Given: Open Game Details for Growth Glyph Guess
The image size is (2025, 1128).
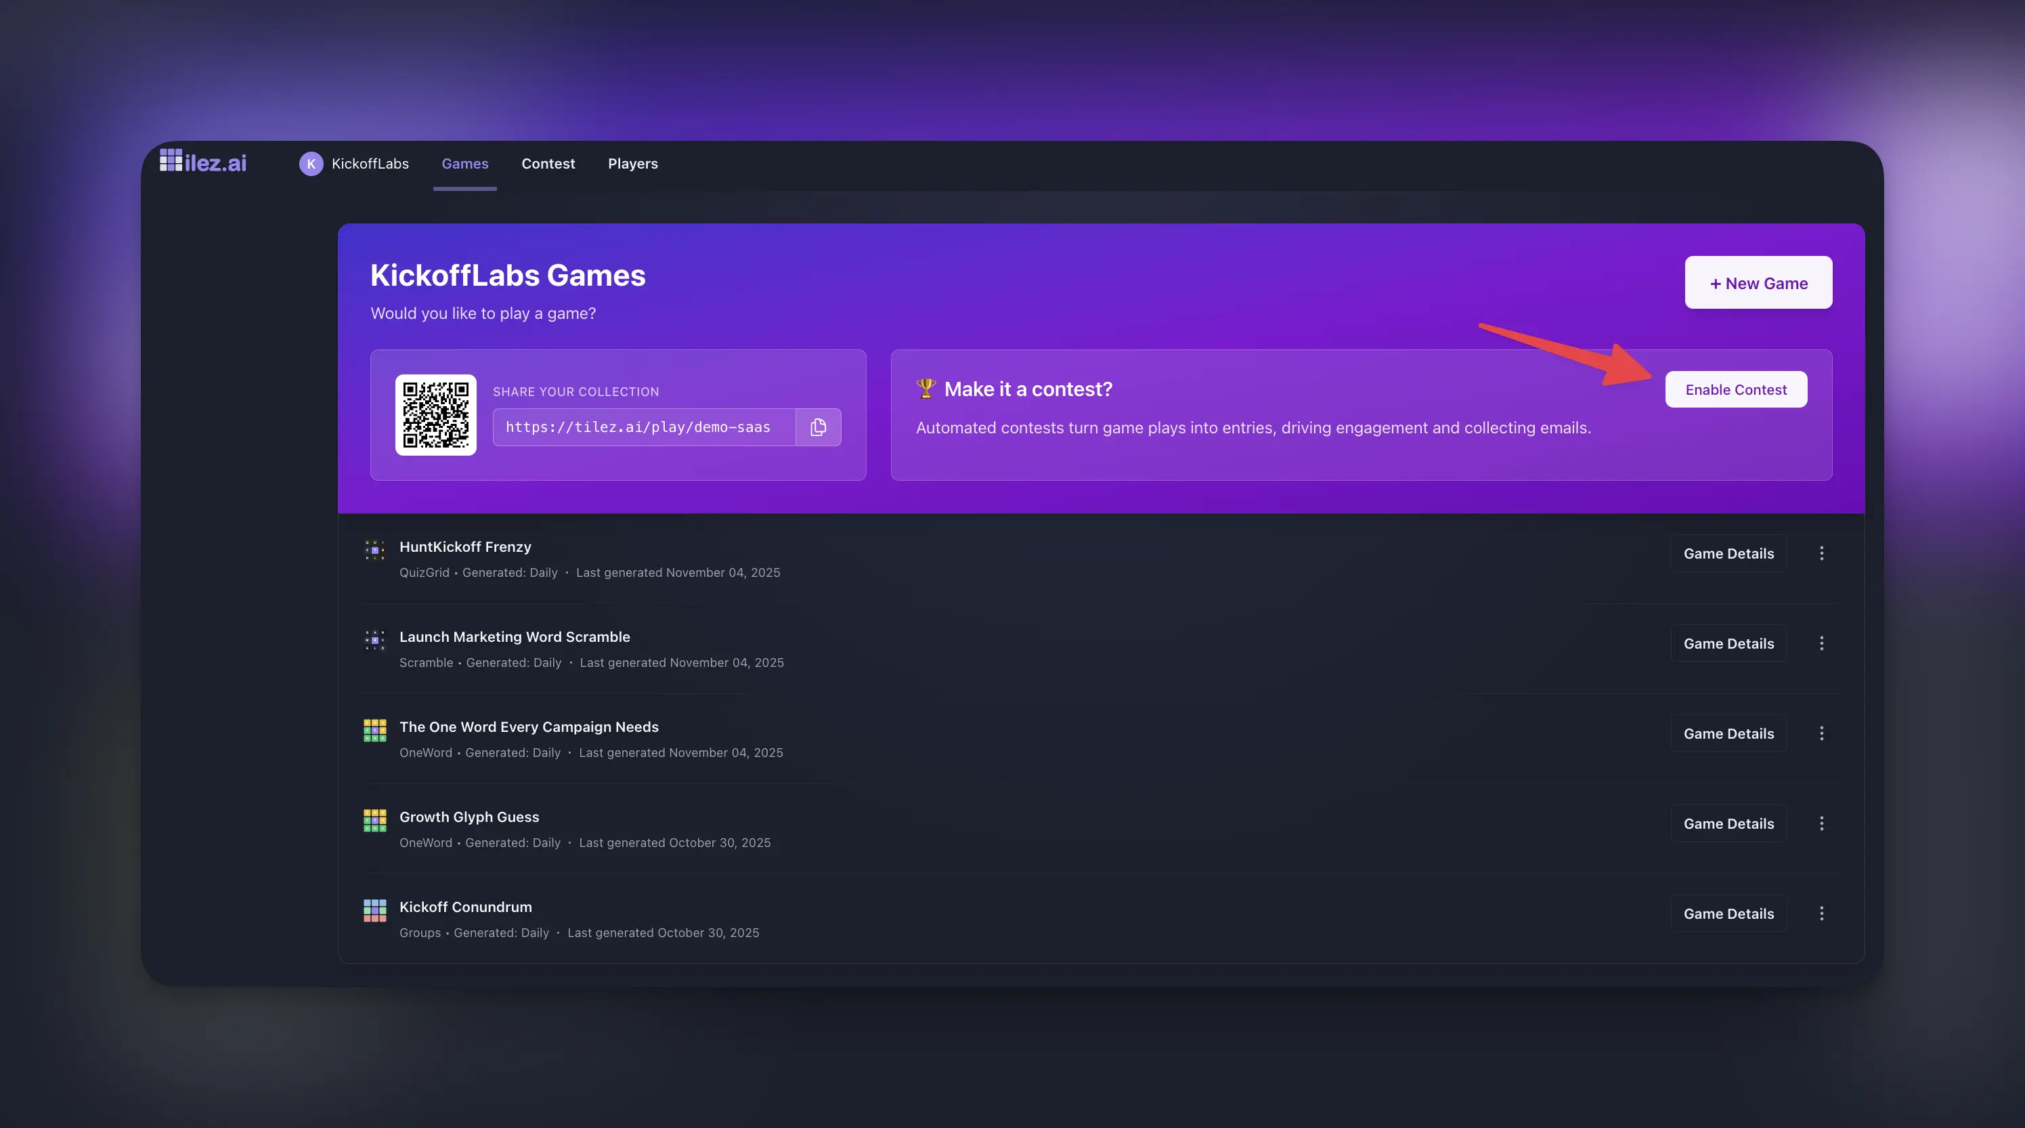Looking at the screenshot, I should tap(1728, 823).
